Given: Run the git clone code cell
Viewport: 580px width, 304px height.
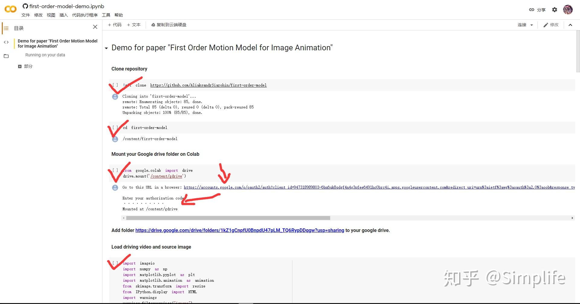Looking at the screenshot, I should click(115, 85).
